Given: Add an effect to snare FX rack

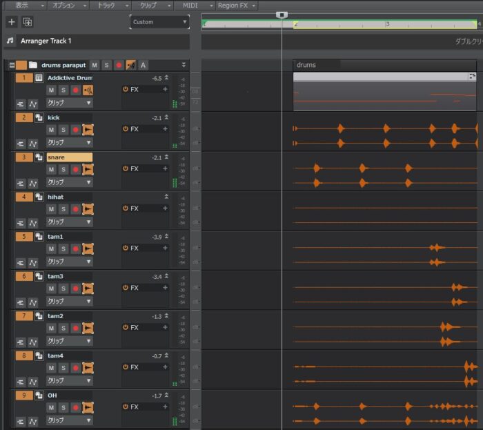Looking at the screenshot, I should pyautogui.click(x=165, y=168).
